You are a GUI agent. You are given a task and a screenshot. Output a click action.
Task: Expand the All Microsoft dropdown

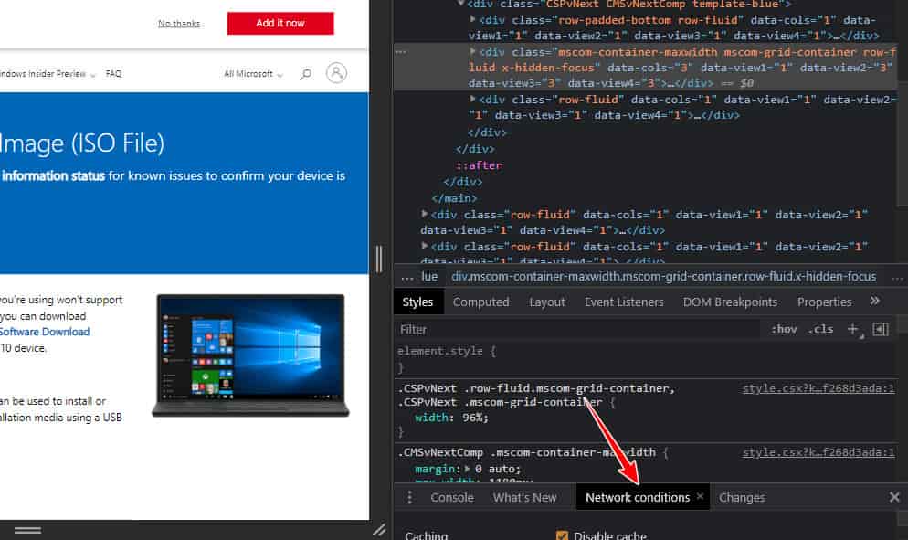click(x=253, y=74)
